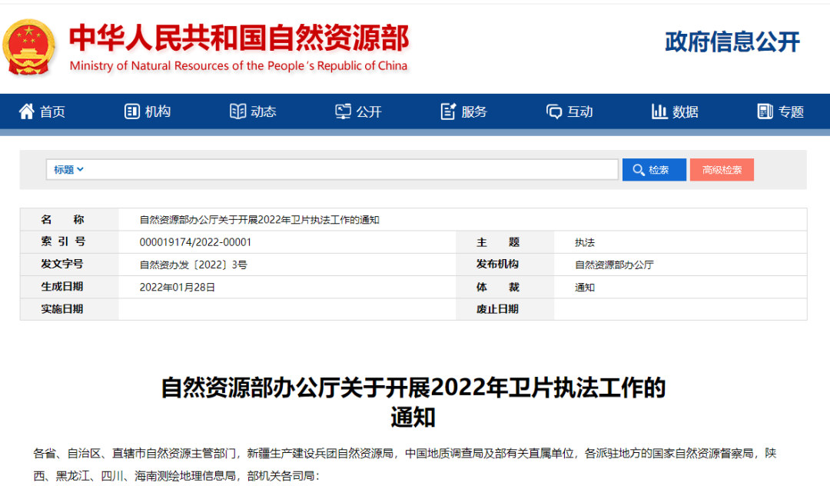Click the chat bubble icon beside 互动
830x486 pixels.
(554, 112)
